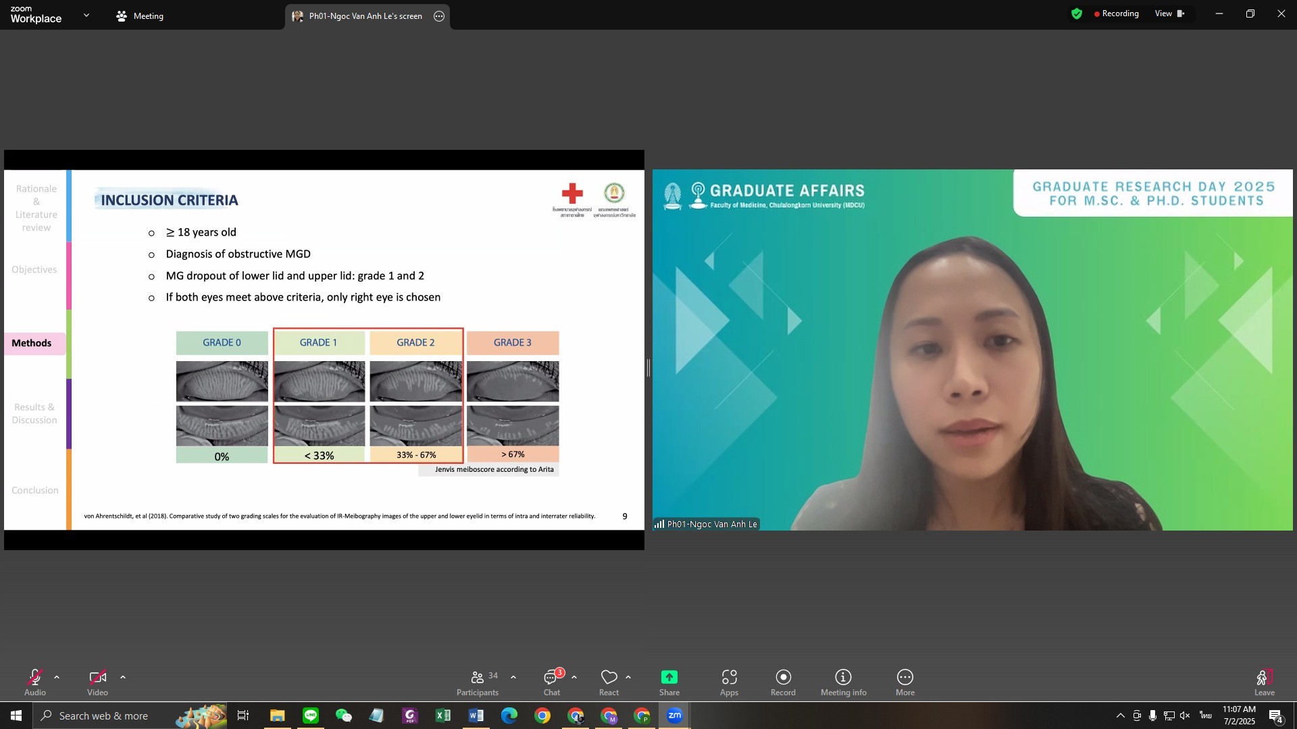Expand audio options arrow
1297x729 pixels.
click(x=57, y=677)
